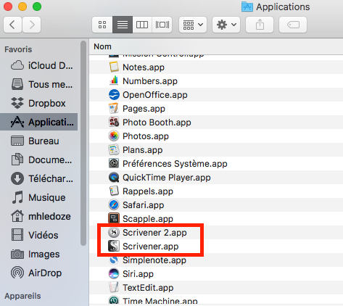Select OpenOffice.app file name
Screen dimensions: 343x306
click(155, 95)
